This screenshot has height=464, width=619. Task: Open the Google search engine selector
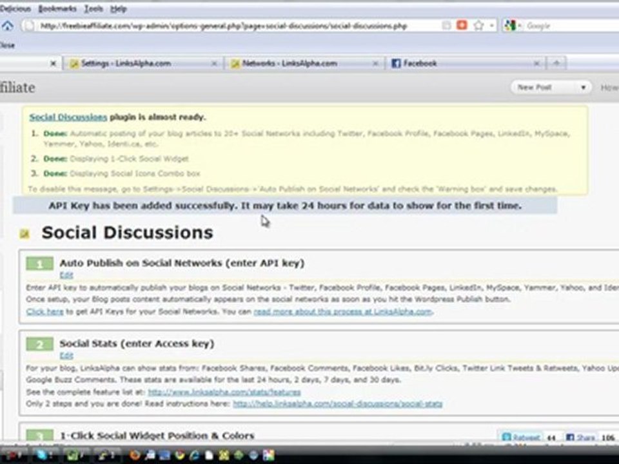coord(513,26)
